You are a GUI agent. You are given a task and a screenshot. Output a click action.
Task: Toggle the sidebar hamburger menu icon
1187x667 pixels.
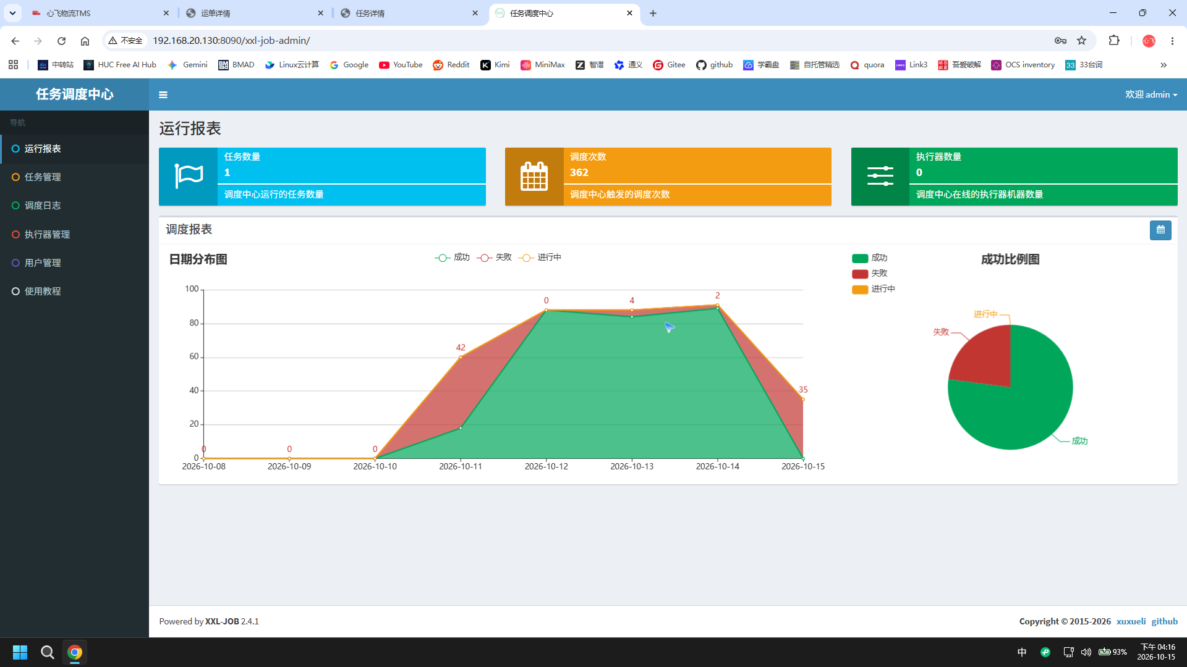(x=163, y=94)
